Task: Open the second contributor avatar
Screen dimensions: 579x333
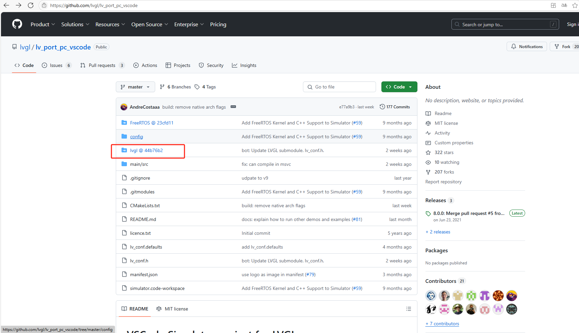Action: click(444, 296)
